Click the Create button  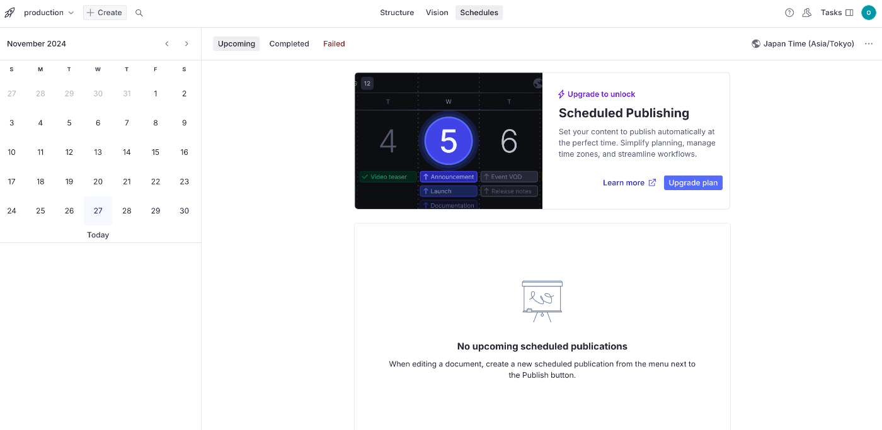coord(105,13)
